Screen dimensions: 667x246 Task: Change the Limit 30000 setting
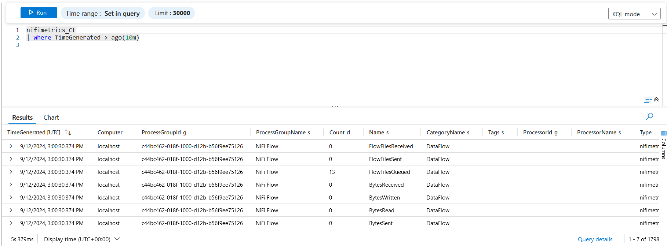pyautogui.click(x=172, y=13)
